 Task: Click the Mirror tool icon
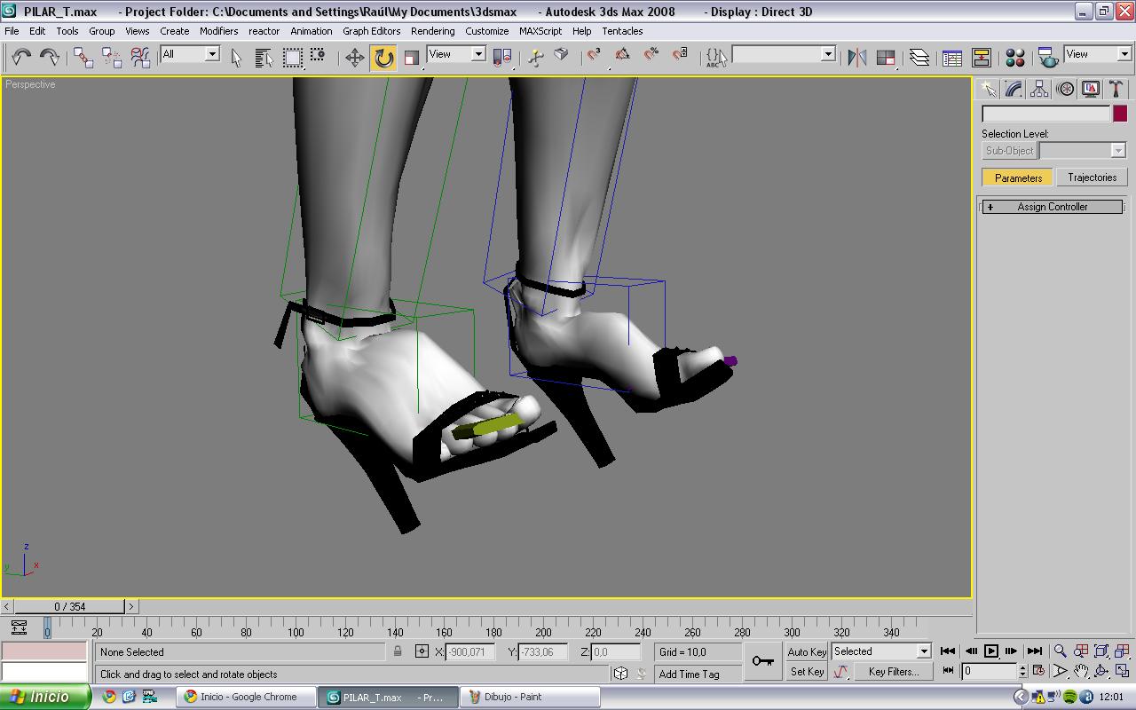point(856,58)
